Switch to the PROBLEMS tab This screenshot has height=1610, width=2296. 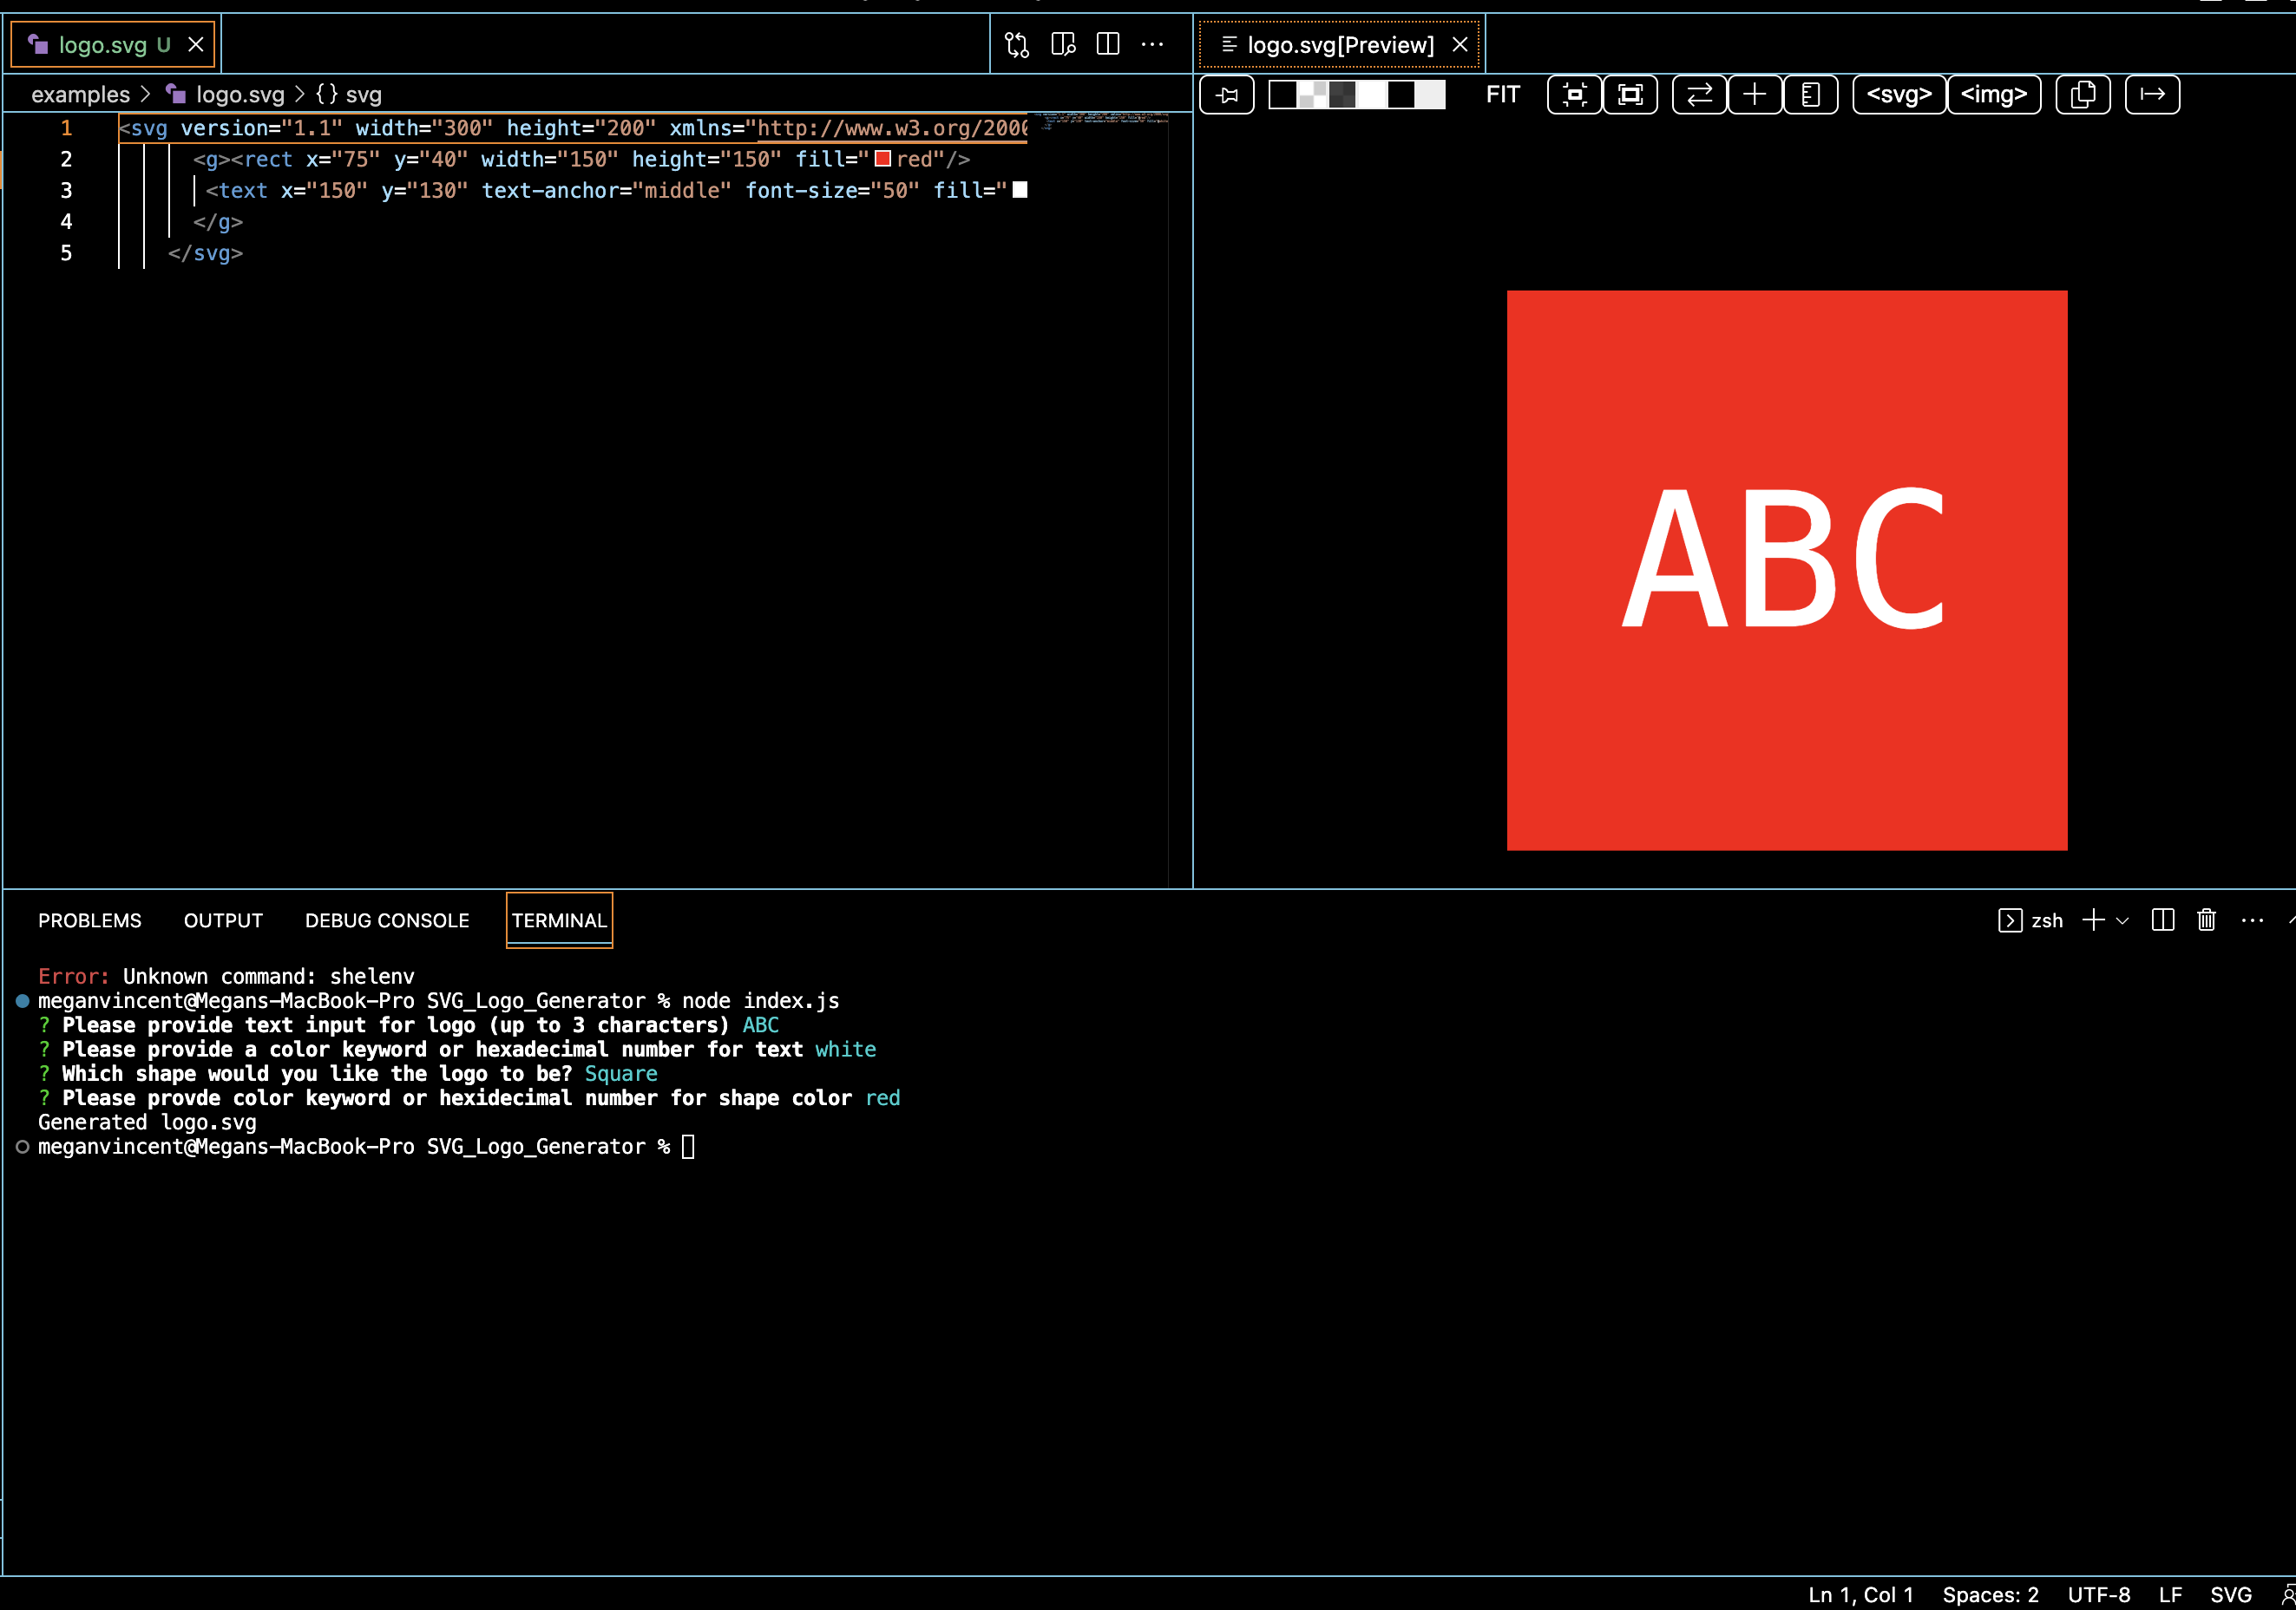tap(90, 920)
